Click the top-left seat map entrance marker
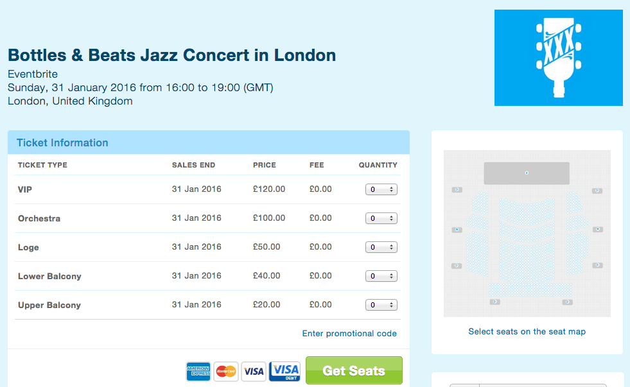 click(x=457, y=189)
